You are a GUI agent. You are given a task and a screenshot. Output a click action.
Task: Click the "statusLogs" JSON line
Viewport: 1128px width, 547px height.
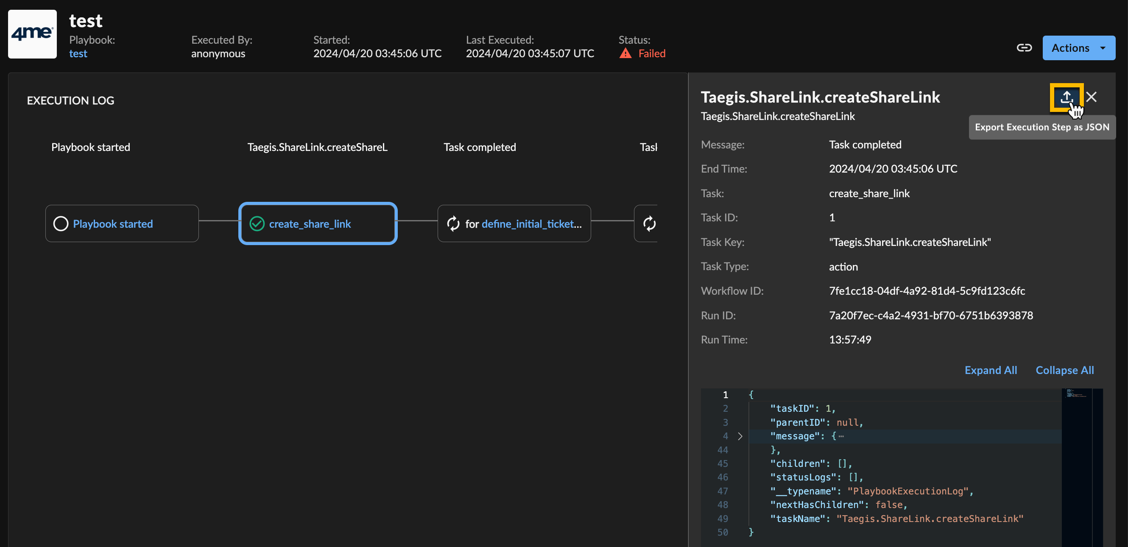(x=816, y=477)
